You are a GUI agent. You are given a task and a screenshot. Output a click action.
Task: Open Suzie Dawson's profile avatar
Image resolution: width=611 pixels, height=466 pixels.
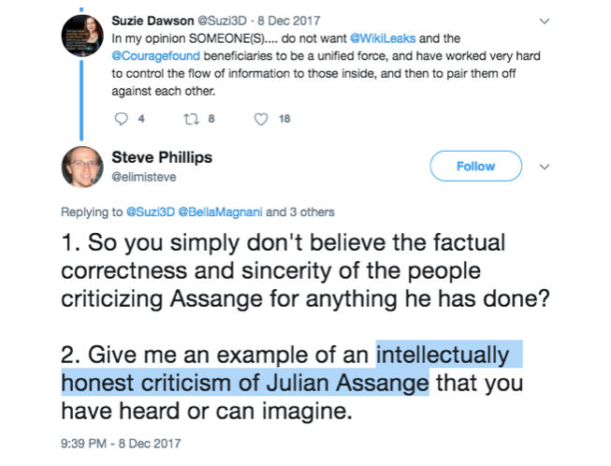point(82,36)
